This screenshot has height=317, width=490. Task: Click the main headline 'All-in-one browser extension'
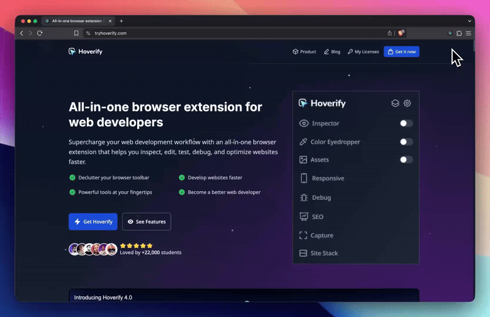165,114
